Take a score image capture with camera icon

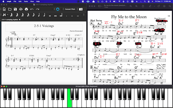click(81, 9)
